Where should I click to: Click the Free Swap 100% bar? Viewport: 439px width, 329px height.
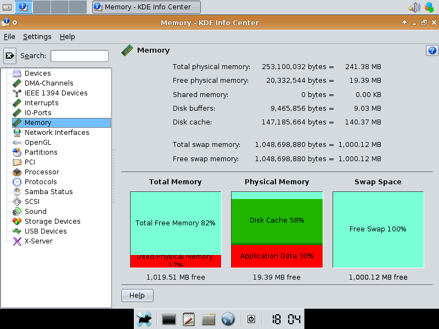coord(378,229)
